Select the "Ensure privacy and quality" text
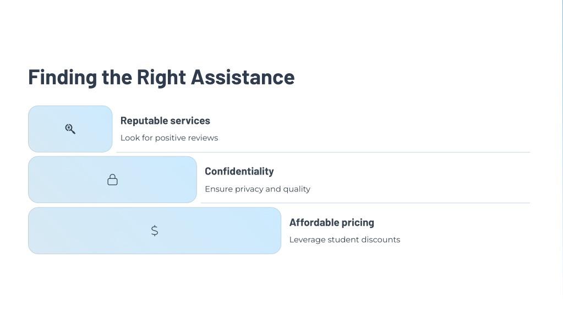The image size is (563, 317). (x=258, y=189)
